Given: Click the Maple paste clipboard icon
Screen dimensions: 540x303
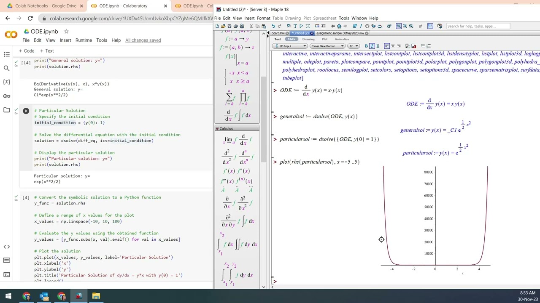Looking at the screenshot, I should point(264,26).
